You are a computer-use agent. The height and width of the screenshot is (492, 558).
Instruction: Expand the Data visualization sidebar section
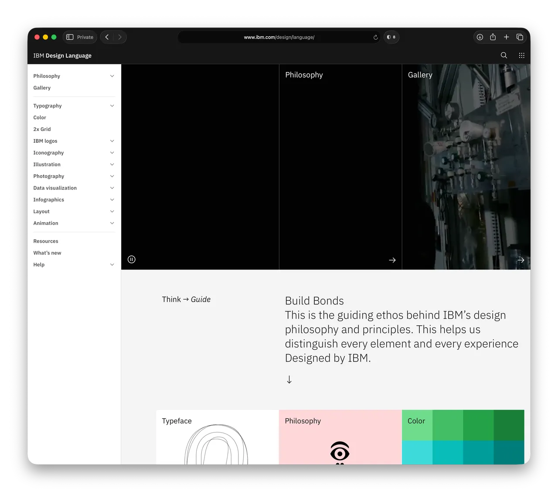pyautogui.click(x=112, y=188)
